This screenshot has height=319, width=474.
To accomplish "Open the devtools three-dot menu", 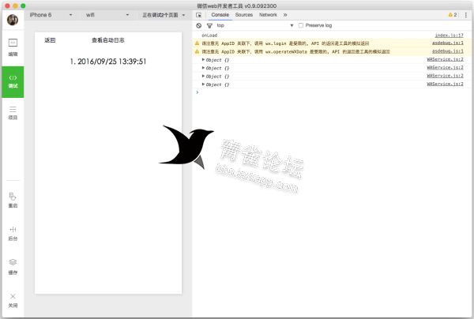I will 466,14.
